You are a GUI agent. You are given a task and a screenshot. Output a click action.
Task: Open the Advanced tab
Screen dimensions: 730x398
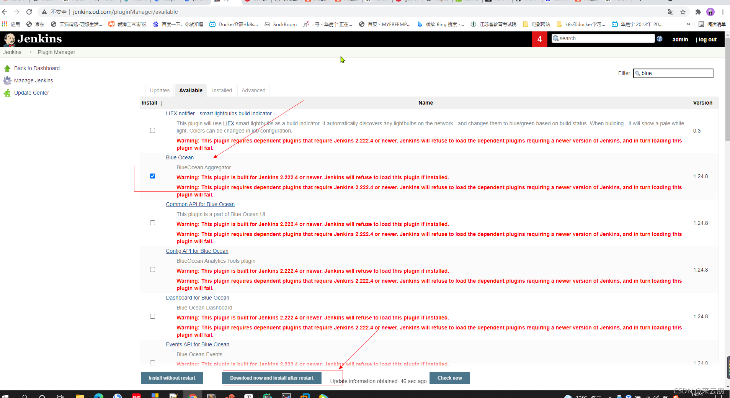tap(253, 90)
